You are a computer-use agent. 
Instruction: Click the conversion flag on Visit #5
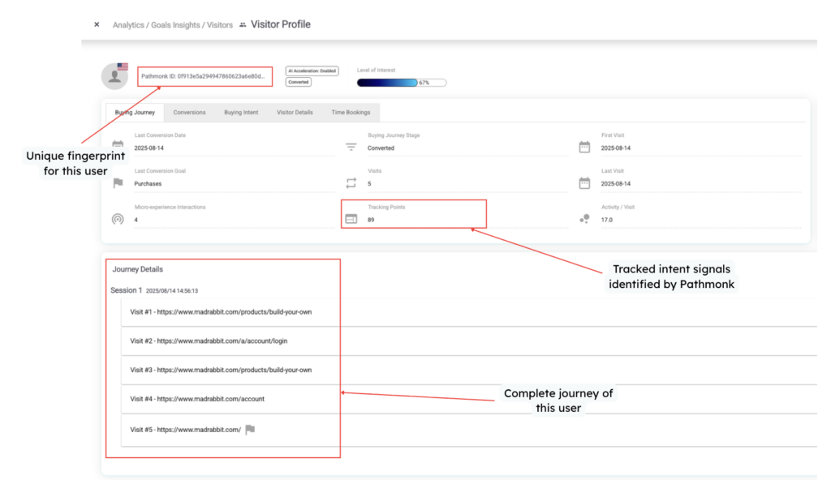click(250, 430)
